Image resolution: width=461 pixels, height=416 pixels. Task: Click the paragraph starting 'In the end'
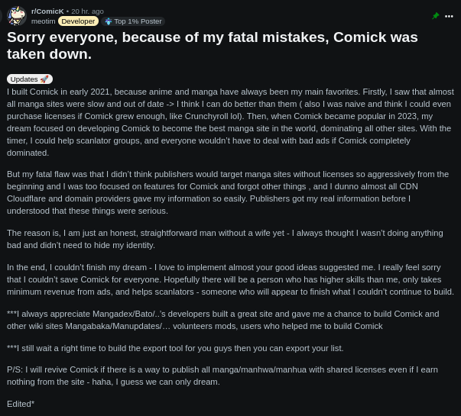coord(230,279)
